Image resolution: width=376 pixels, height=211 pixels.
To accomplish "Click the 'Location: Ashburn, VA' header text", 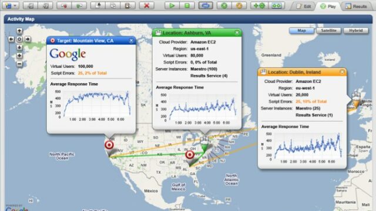I will click(187, 33).
